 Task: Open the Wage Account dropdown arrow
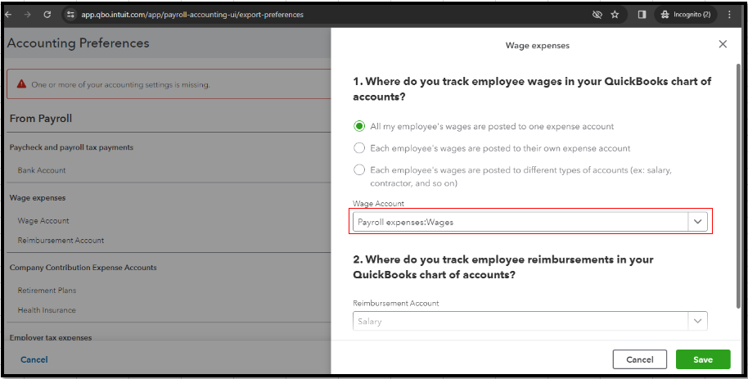[698, 222]
